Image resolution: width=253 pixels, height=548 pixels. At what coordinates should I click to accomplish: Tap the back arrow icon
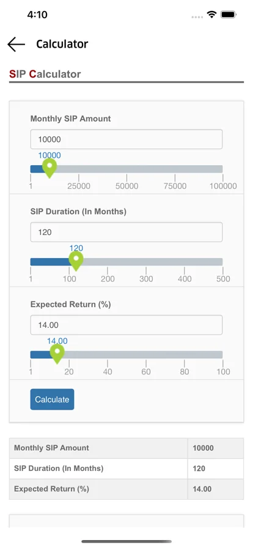coord(16,45)
